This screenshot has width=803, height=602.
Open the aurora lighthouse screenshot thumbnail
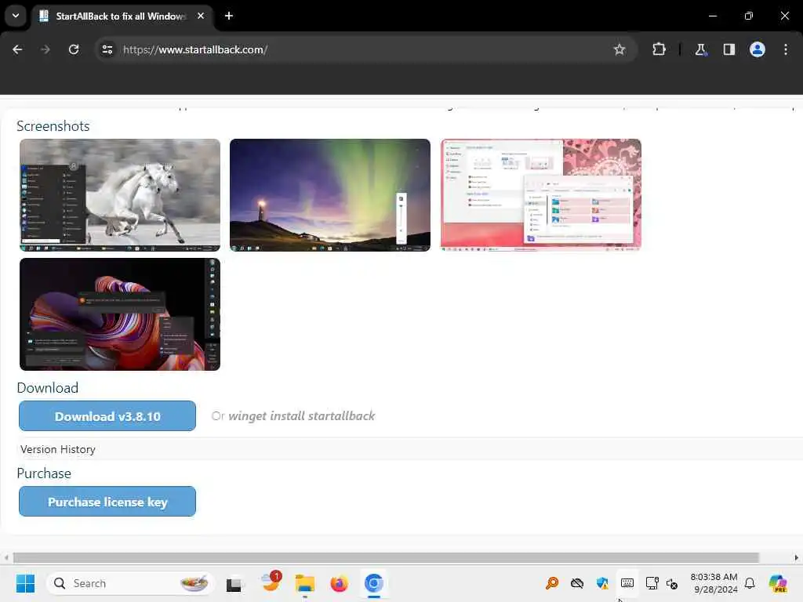pos(330,195)
